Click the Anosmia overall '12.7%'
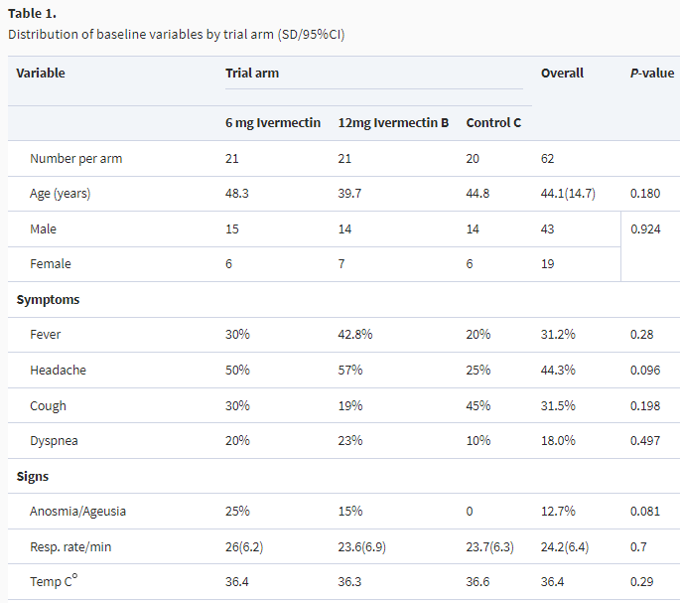Image resolution: width=680 pixels, height=603 pixels. (x=558, y=512)
